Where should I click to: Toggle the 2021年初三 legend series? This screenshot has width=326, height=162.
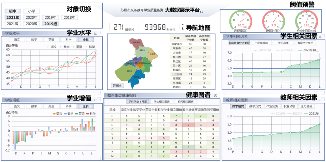pyautogui.click(x=308, y=50)
